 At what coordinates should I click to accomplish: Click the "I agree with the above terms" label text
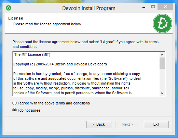tap(54, 103)
